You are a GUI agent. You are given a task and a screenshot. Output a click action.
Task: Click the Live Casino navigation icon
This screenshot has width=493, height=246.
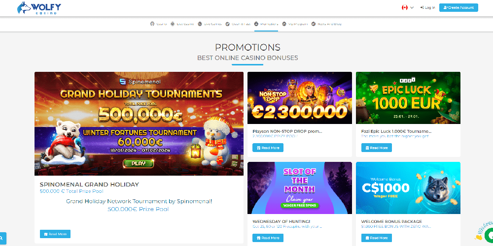(x=173, y=24)
